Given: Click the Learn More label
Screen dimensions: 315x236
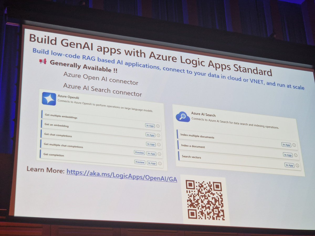Looking at the screenshot, I should click(x=45, y=170).
